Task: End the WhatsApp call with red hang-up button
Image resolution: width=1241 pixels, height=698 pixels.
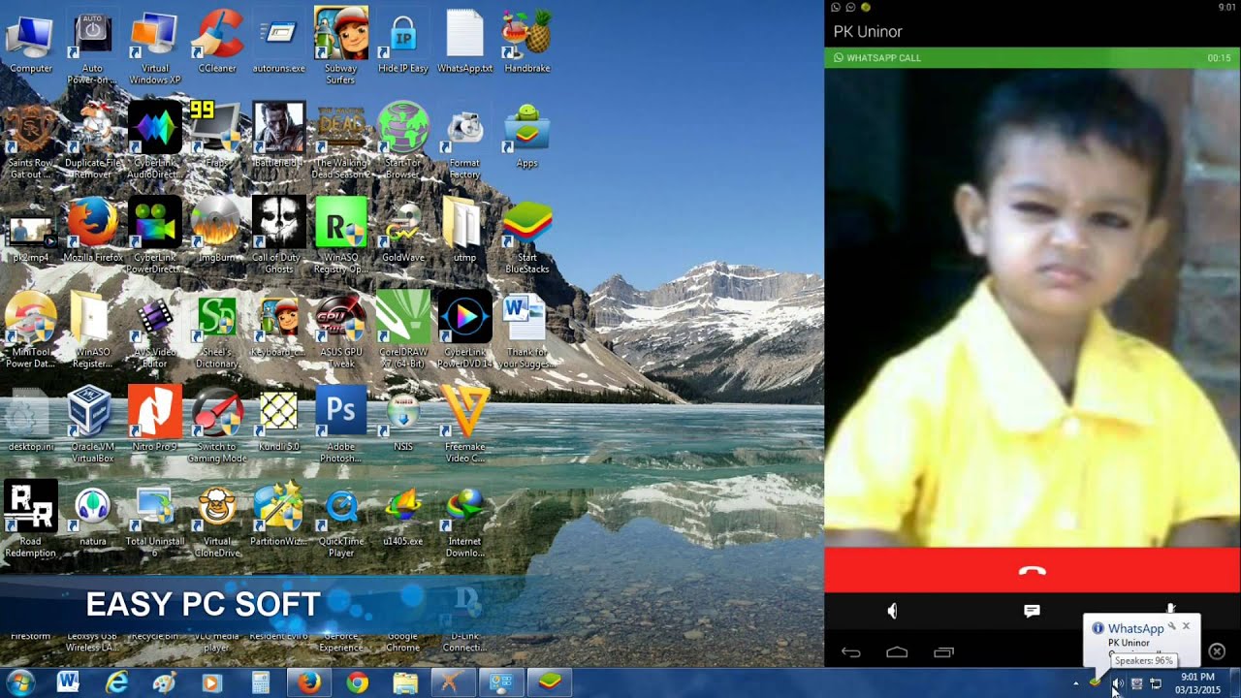Action: click(1033, 570)
